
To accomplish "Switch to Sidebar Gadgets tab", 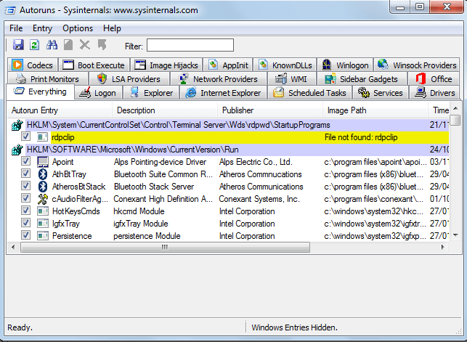I will tap(362, 79).
